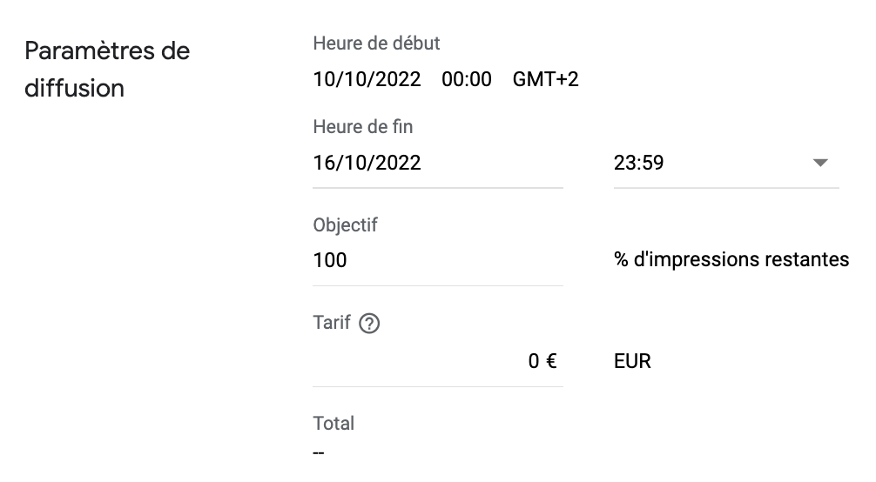Image resolution: width=876 pixels, height=482 pixels.
Task: Click the % d'impressions restantes unit label
Action: [x=731, y=260]
